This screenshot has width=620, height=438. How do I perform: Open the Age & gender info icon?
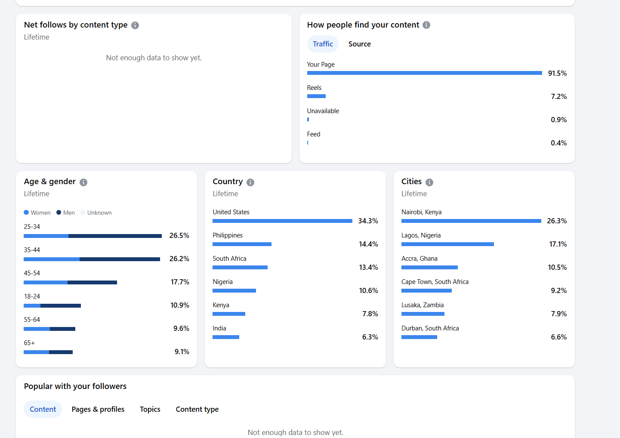(83, 182)
